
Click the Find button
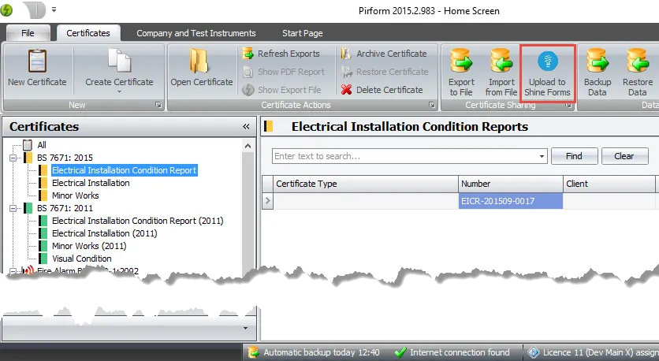click(574, 156)
